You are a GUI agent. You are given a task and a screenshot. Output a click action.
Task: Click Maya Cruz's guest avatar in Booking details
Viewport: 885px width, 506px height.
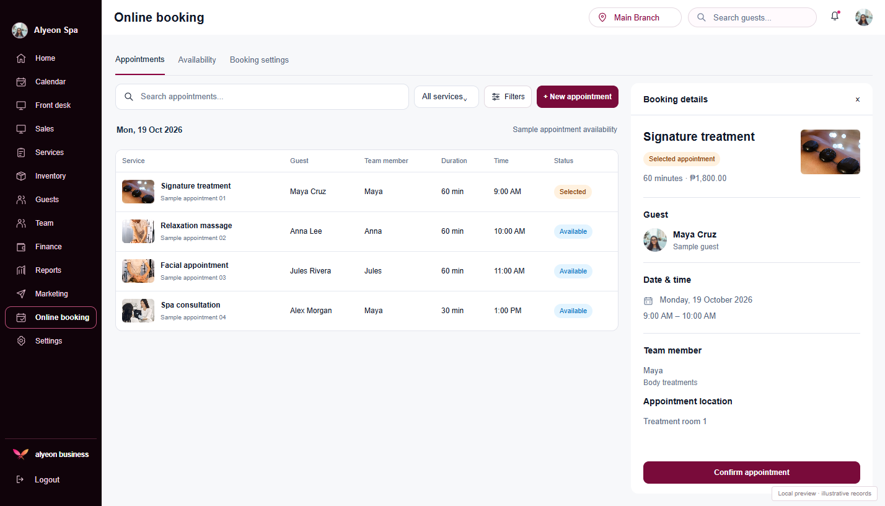(x=655, y=240)
